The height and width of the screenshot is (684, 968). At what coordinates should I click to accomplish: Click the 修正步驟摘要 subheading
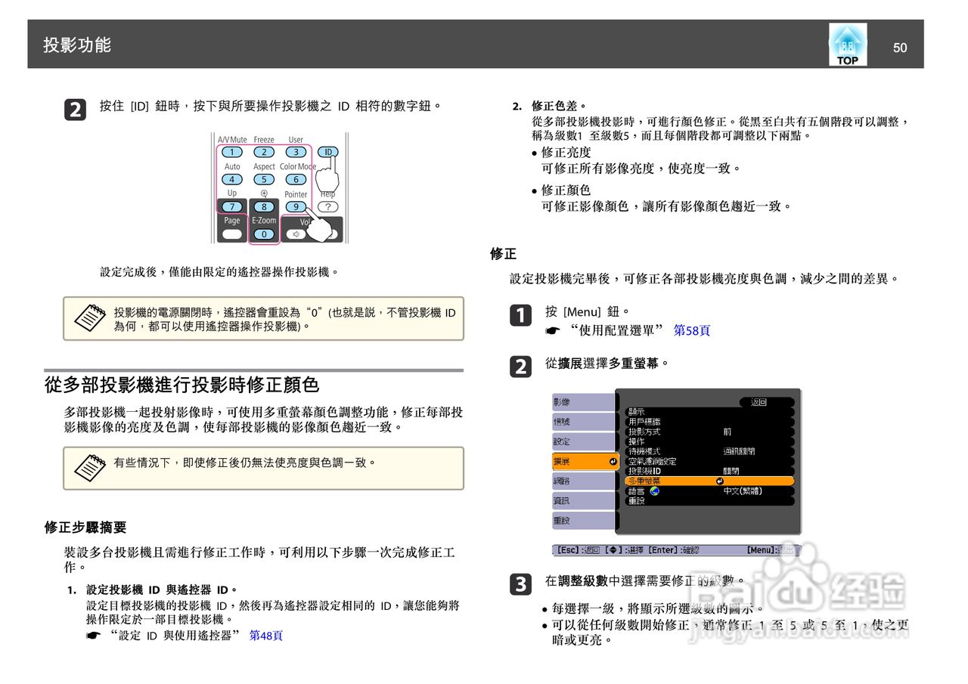[x=85, y=527]
